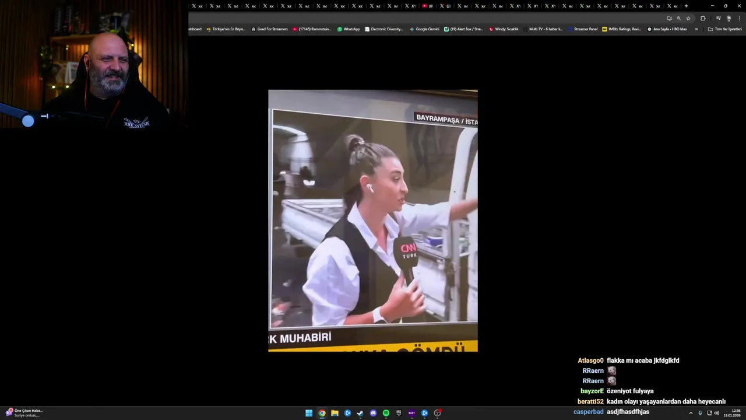Open the taskbar news widget

(x=23, y=413)
